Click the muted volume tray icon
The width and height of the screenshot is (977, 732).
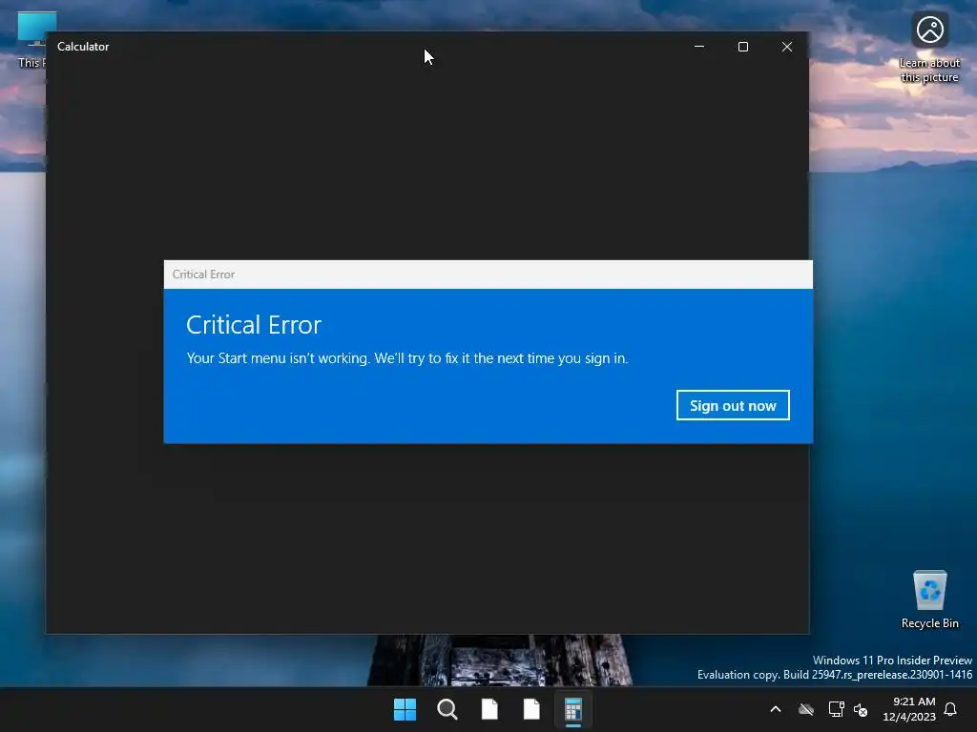click(861, 709)
